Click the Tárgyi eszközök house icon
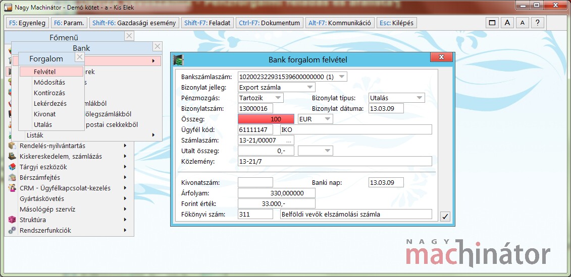Image resolution: width=571 pixels, height=277 pixels. (x=13, y=167)
